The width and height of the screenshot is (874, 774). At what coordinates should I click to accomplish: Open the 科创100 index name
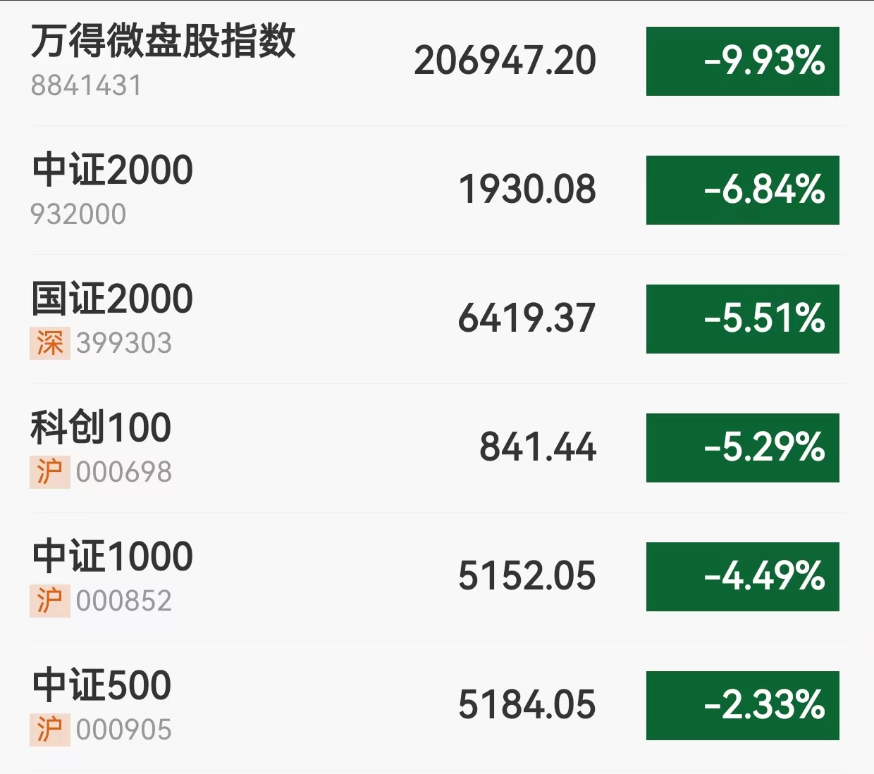[101, 427]
